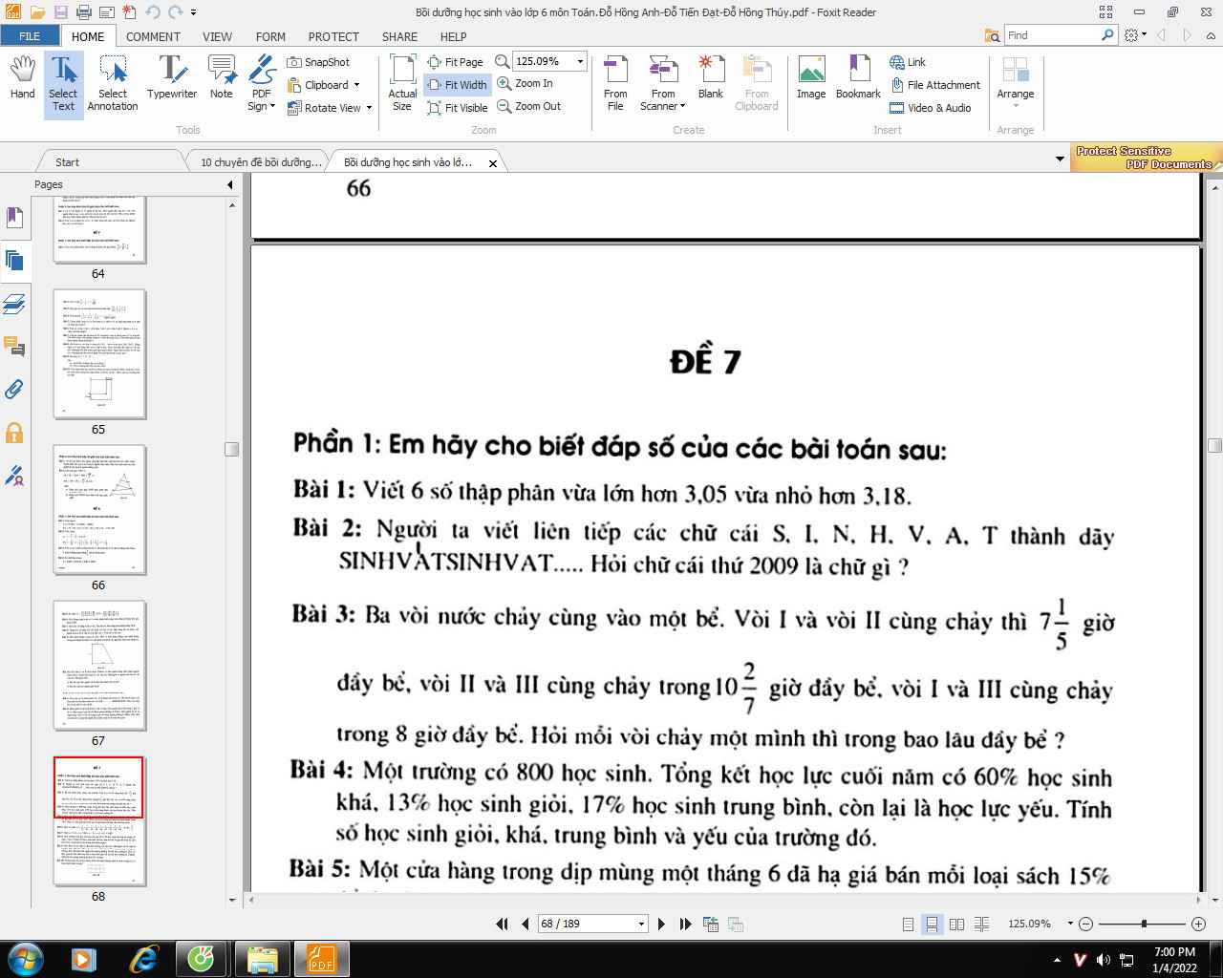Screen dimensions: 1223x978
Task: Open the status bar zoom level dropdown
Action: 1070,924
